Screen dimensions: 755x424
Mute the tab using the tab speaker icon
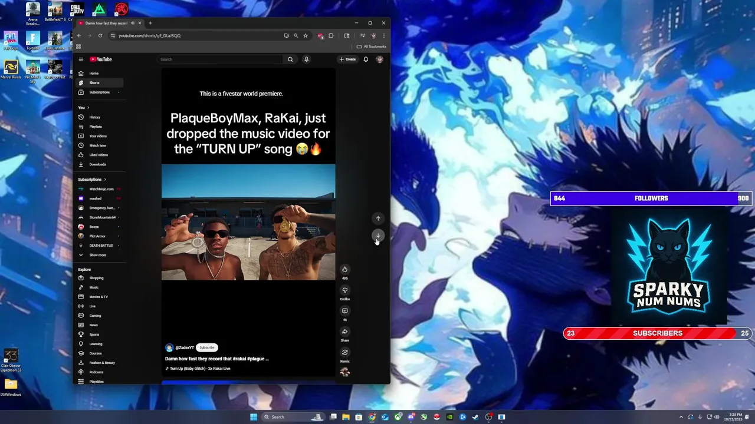[133, 23]
